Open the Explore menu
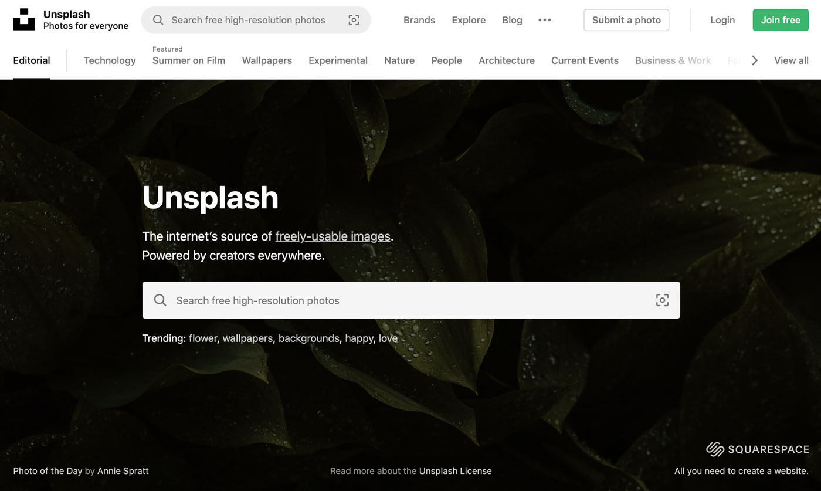This screenshot has width=821, height=491. click(x=469, y=20)
